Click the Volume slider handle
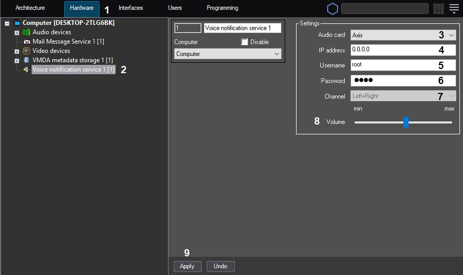Image resolution: width=463 pixels, height=275 pixels. (x=406, y=122)
